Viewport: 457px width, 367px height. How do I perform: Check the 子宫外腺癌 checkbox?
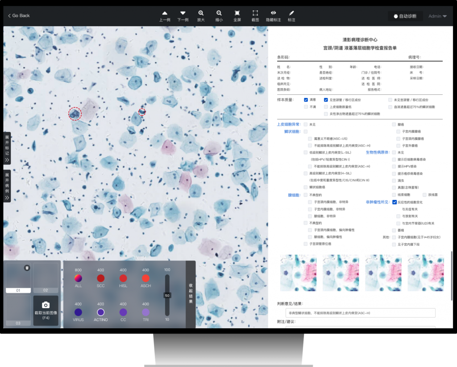[x=398, y=145]
